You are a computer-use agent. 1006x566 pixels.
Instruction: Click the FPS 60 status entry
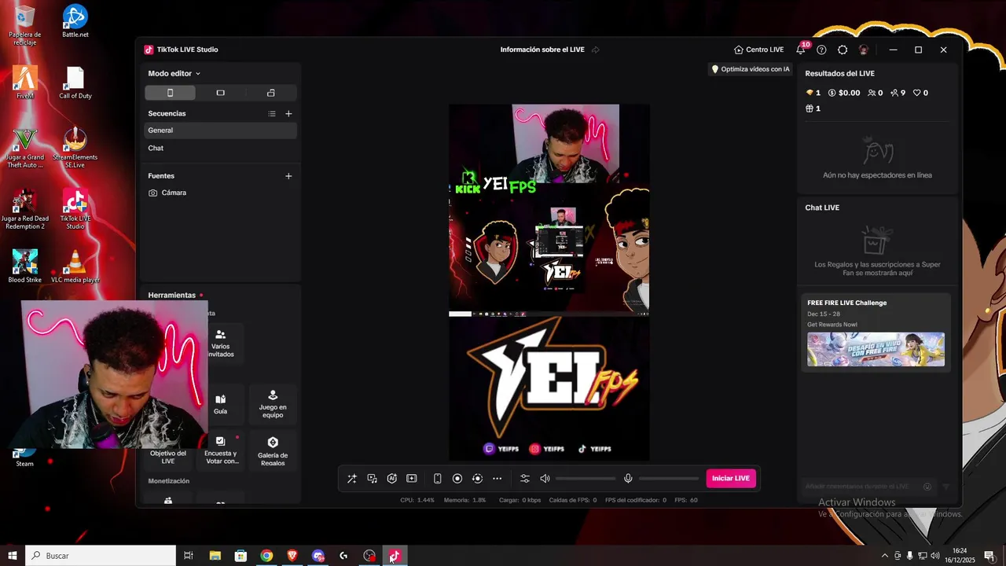tap(686, 500)
